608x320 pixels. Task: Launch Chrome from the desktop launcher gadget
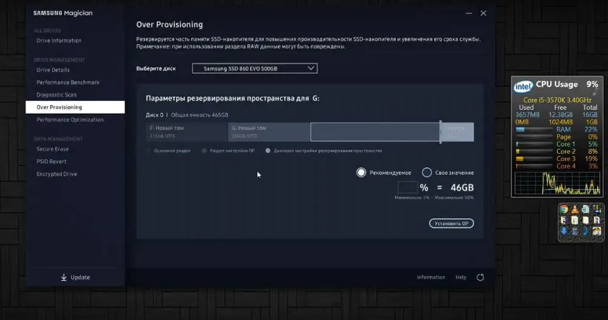[564, 209]
